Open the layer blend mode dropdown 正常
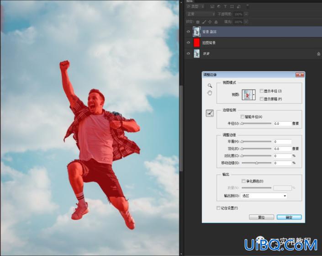This screenshot has width=322, height=256. pos(201,14)
